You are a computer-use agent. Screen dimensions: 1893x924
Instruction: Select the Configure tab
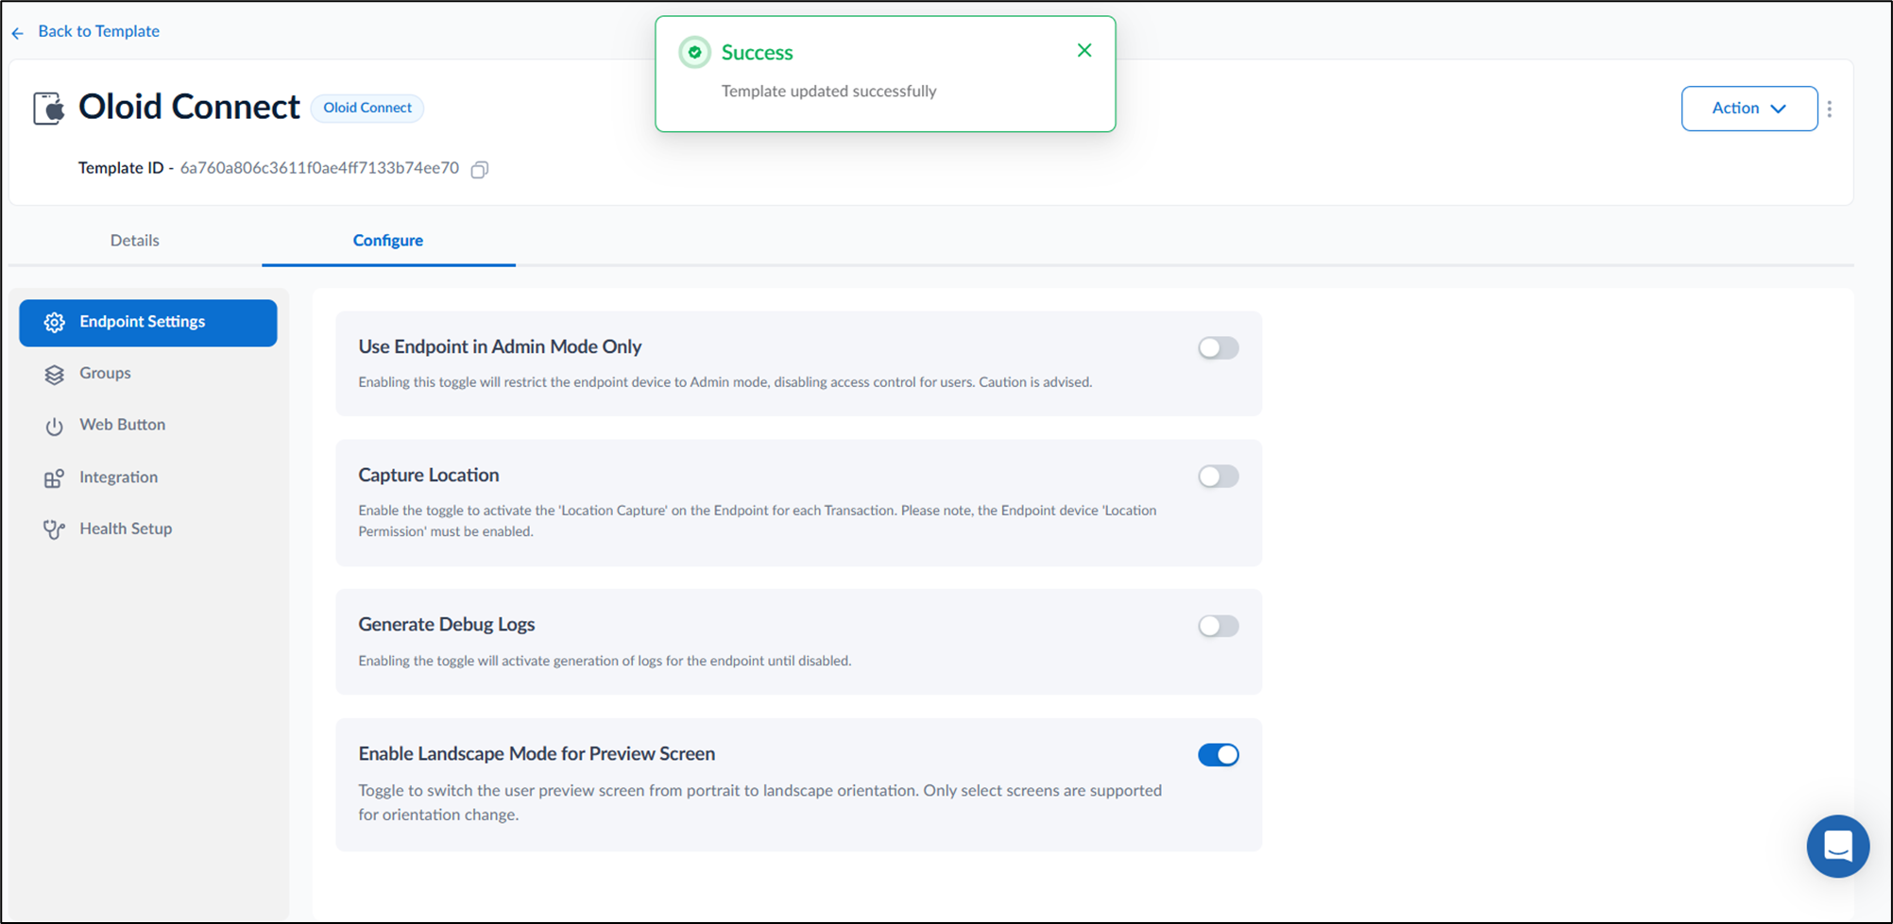tap(388, 240)
